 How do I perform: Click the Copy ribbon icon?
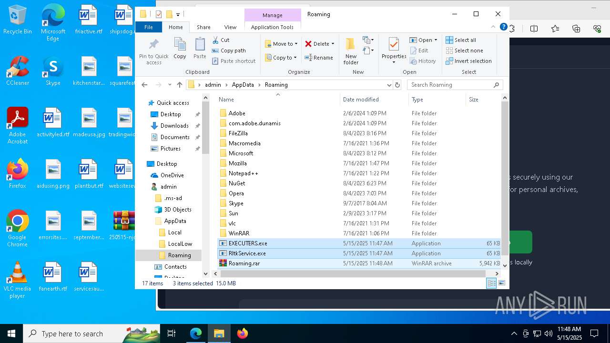point(180,45)
